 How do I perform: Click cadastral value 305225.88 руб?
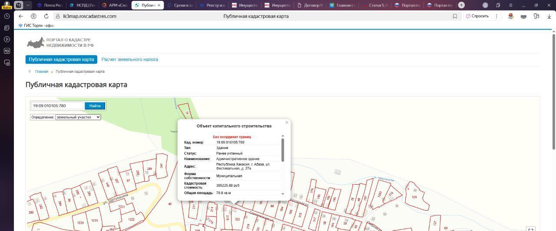[x=228, y=185]
